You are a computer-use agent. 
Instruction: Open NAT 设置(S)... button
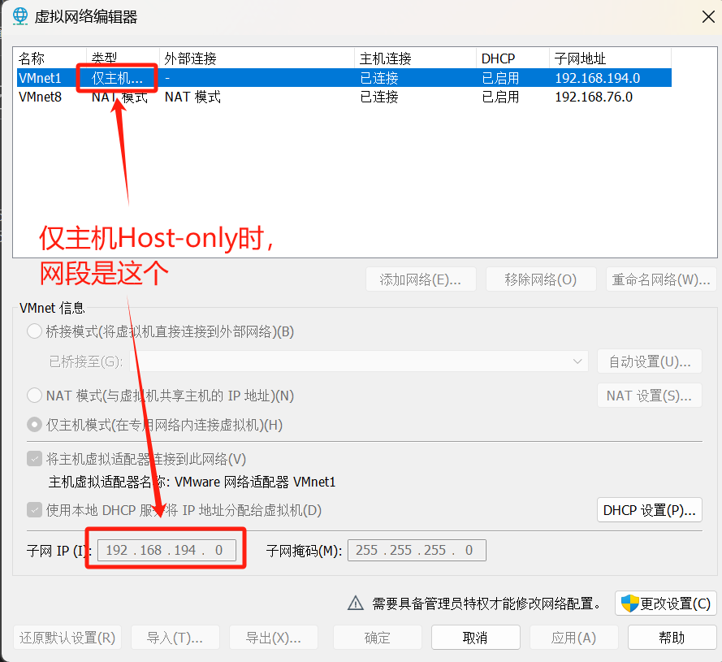(x=650, y=396)
